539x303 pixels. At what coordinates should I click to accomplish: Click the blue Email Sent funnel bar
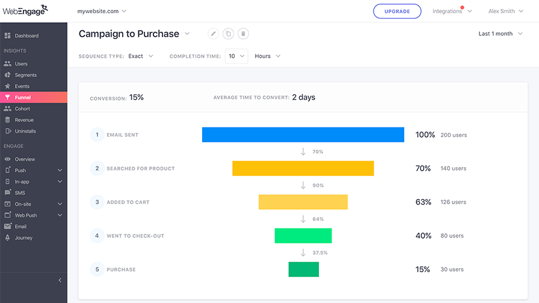(x=303, y=135)
